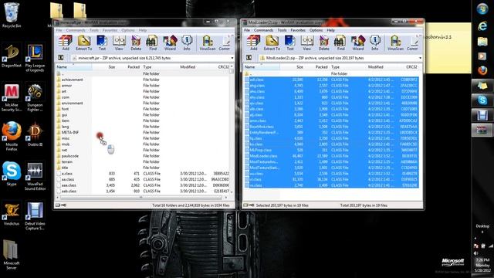Click Add in the ModLoader(2).zip toolbar
Viewport: 494px width, 278px height.
254,43
